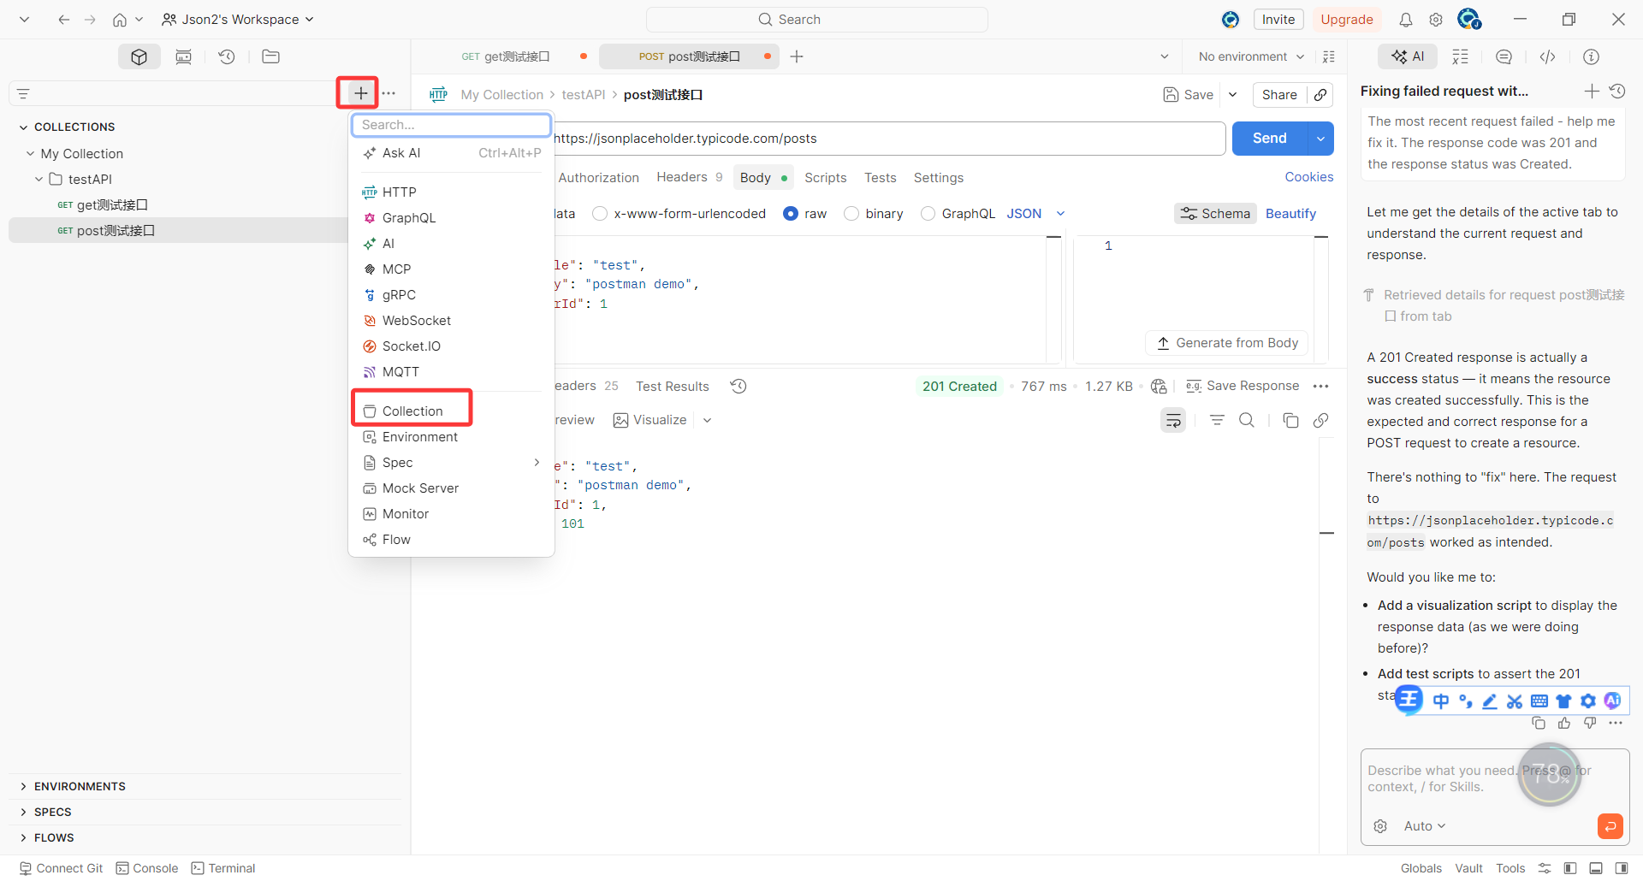Screen dimensions: 1643x881
Task: Collapse My Collection tree node
Action: pyautogui.click(x=30, y=154)
